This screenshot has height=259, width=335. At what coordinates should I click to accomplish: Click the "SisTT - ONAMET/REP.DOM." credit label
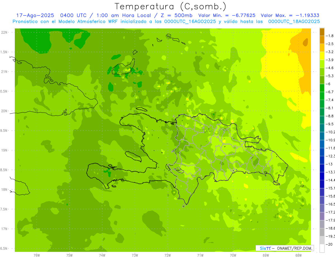tap(285, 248)
